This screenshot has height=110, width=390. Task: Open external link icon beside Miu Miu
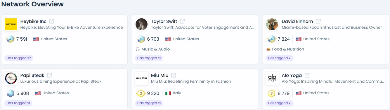[x=174, y=75]
